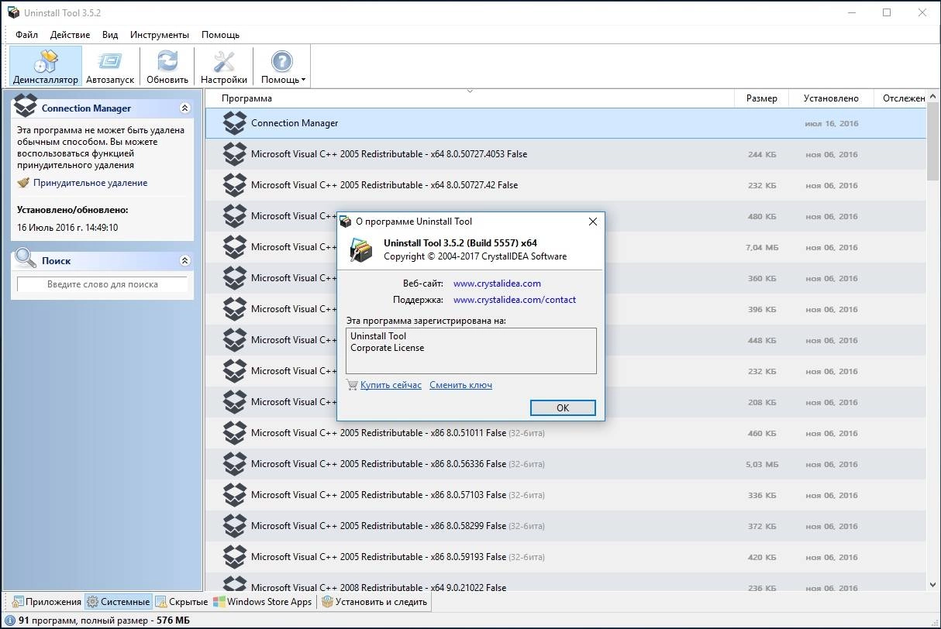Image resolution: width=941 pixels, height=629 pixels.
Task: Click the Corporate License text in registration box
Action: click(x=387, y=348)
